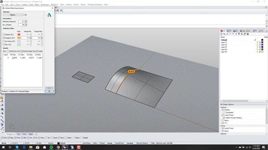The height and width of the screenshot is (150, 268).
Task: Switch to the Right viewport tab
Action: click(31, 134)
